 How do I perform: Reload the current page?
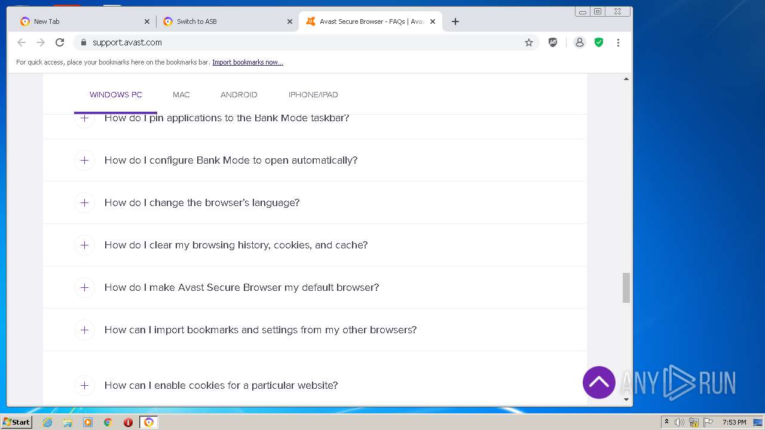[x=60, y=42]
